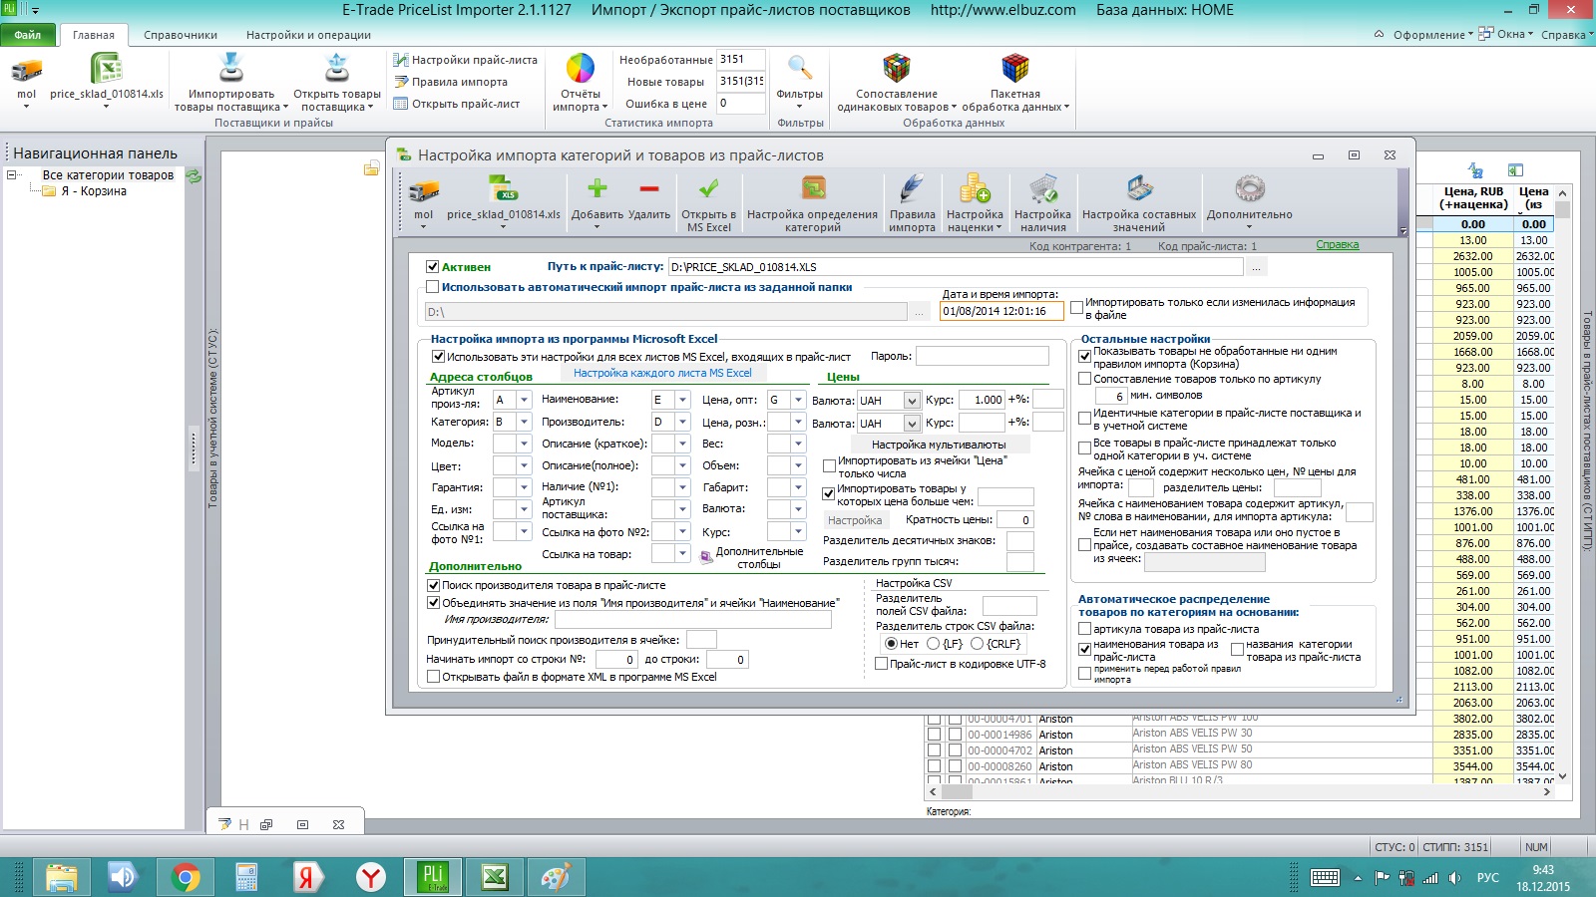Open price-list in MS Excel icon
The width and height of the screenshot is (1596, 897).
[708, 188]
